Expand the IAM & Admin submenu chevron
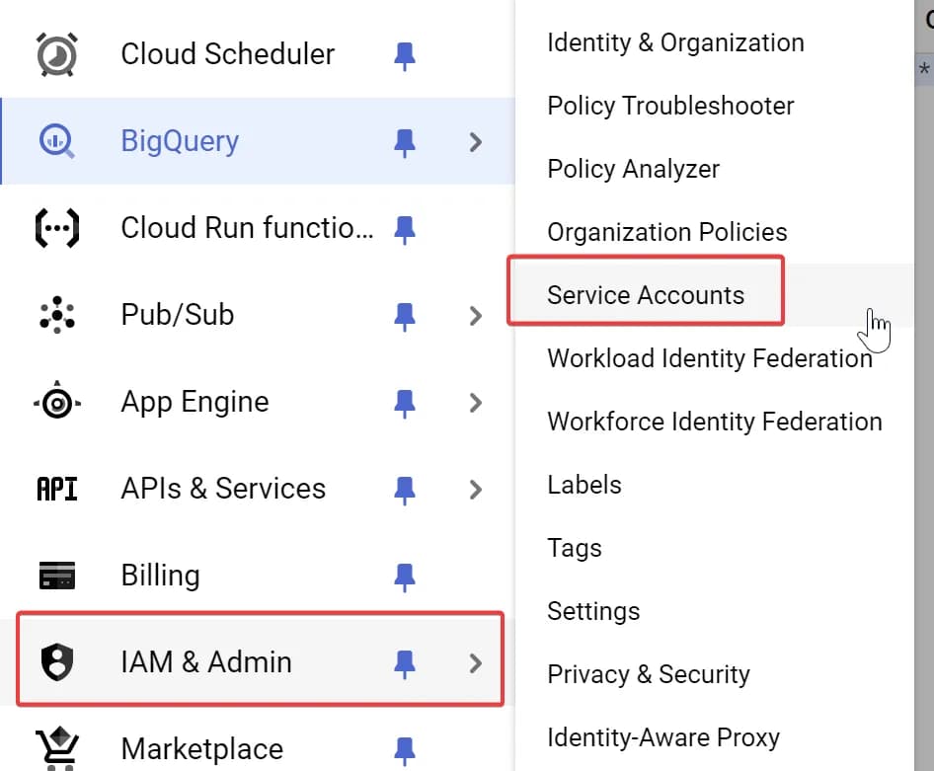 tap(475, 663)
